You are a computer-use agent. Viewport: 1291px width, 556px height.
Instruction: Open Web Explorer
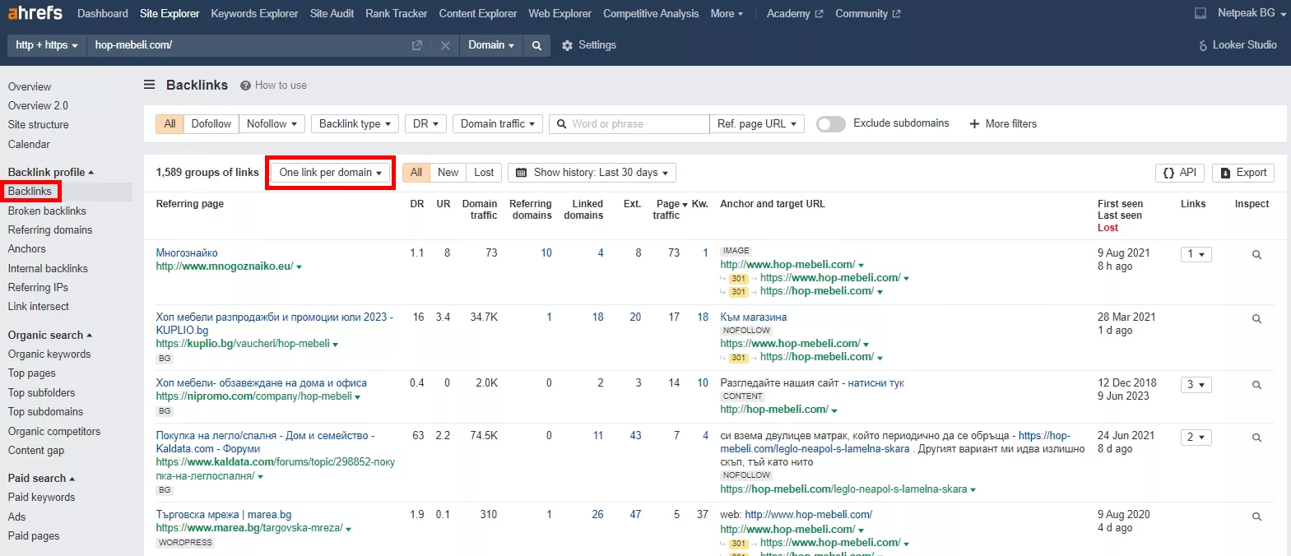[x=560, y=13]
